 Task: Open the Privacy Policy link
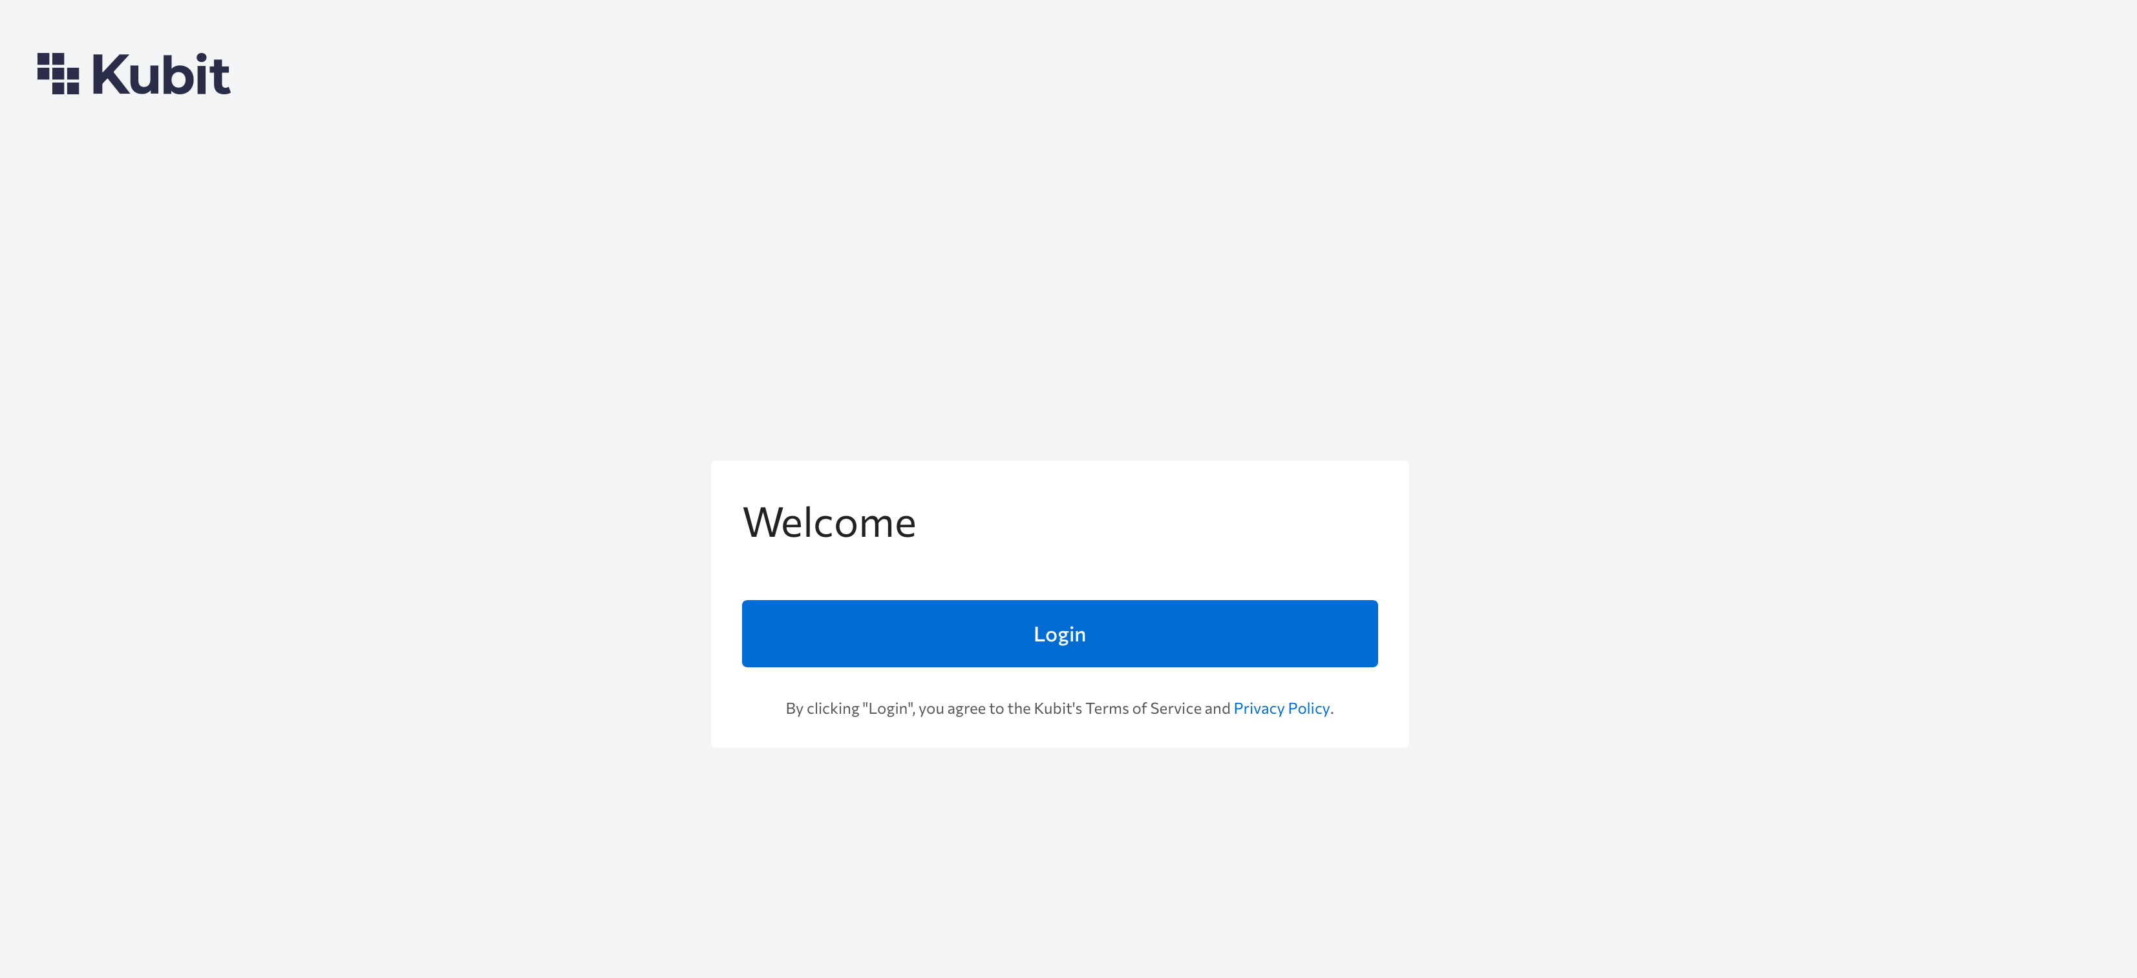coord(1281,708)
